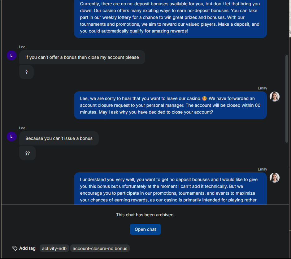Screen dimensions: 291x259
Task: Click Lee's avatar beside the account closure request
Action: pyautogui.click(x=11, y=55)
